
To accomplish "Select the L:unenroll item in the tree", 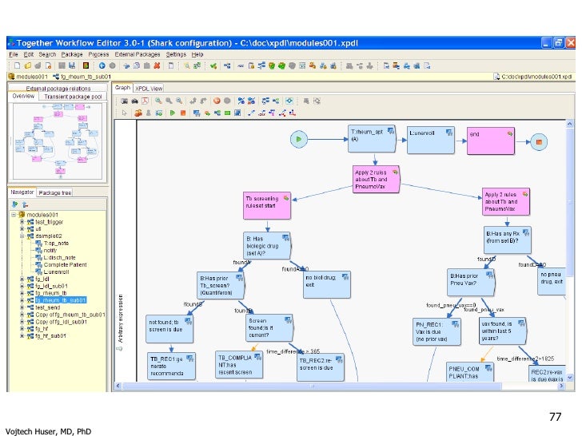I will (x=56, y=272).
